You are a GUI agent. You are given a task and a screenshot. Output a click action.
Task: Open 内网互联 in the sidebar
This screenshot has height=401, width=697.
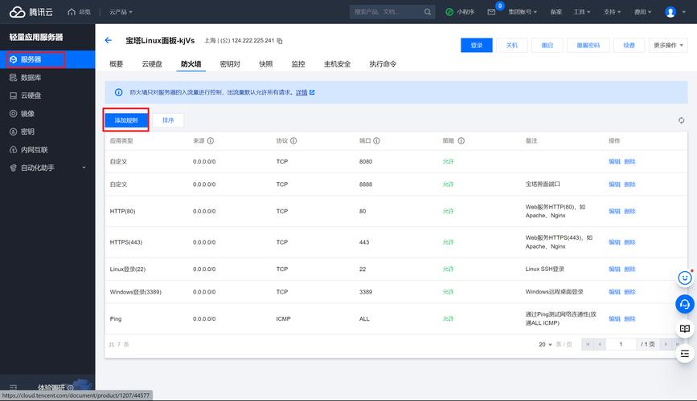pyautogui.click(x=47, y=150)
